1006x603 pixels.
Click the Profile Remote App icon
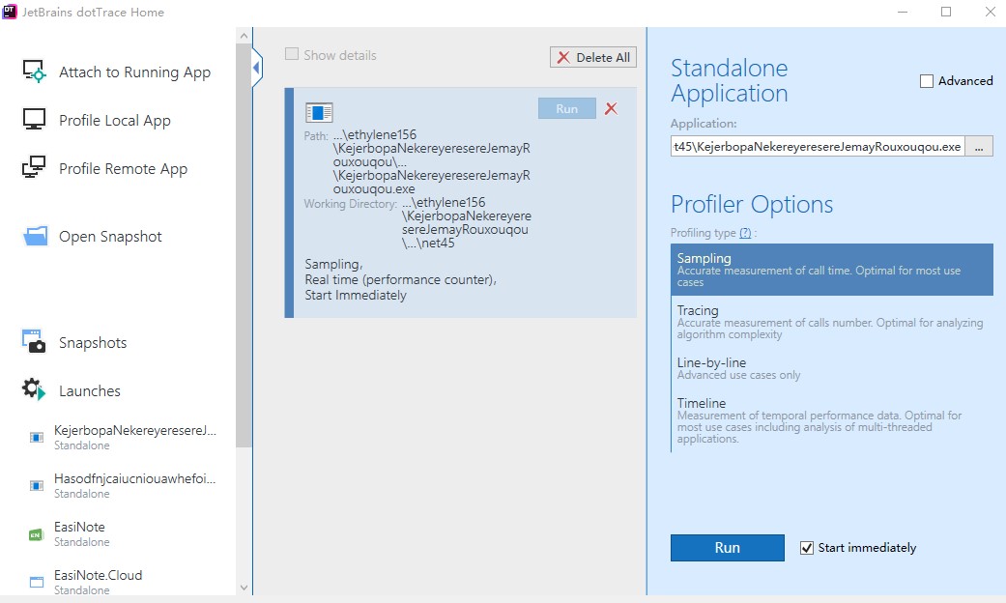(35, 168)
